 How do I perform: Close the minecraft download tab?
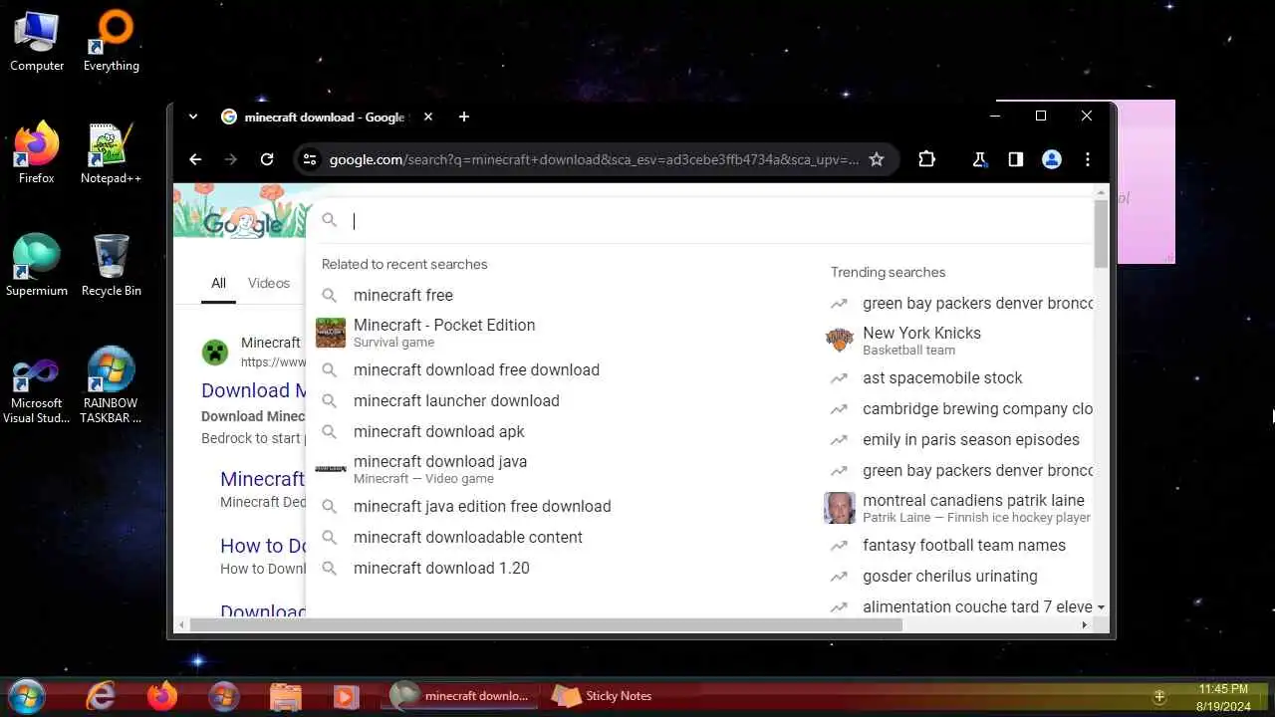coord(428,117)
